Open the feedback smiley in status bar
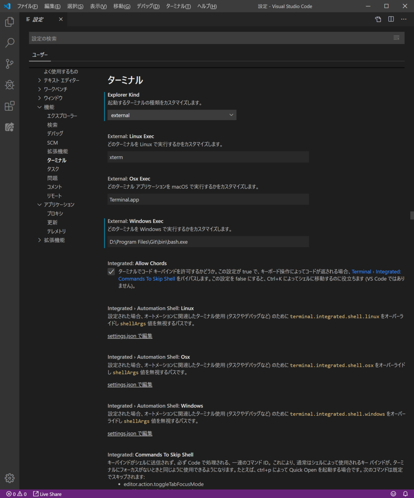 click(393, 494)
